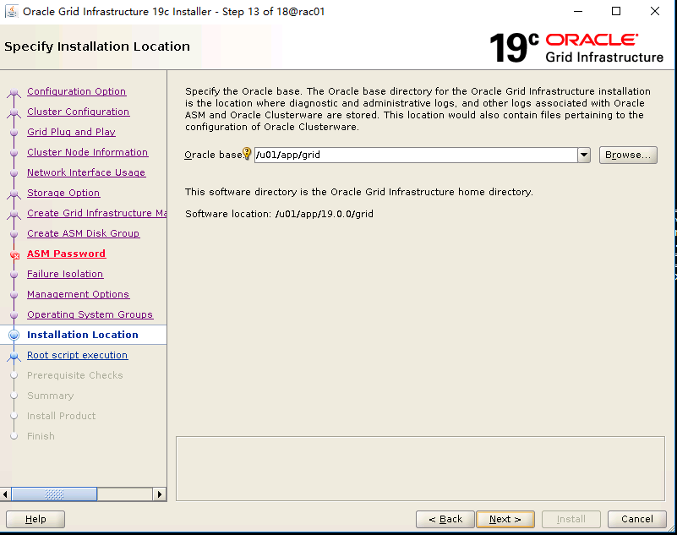Click the Java installer icon in title bar
The image size is (677, 535).
coord(11,11)
